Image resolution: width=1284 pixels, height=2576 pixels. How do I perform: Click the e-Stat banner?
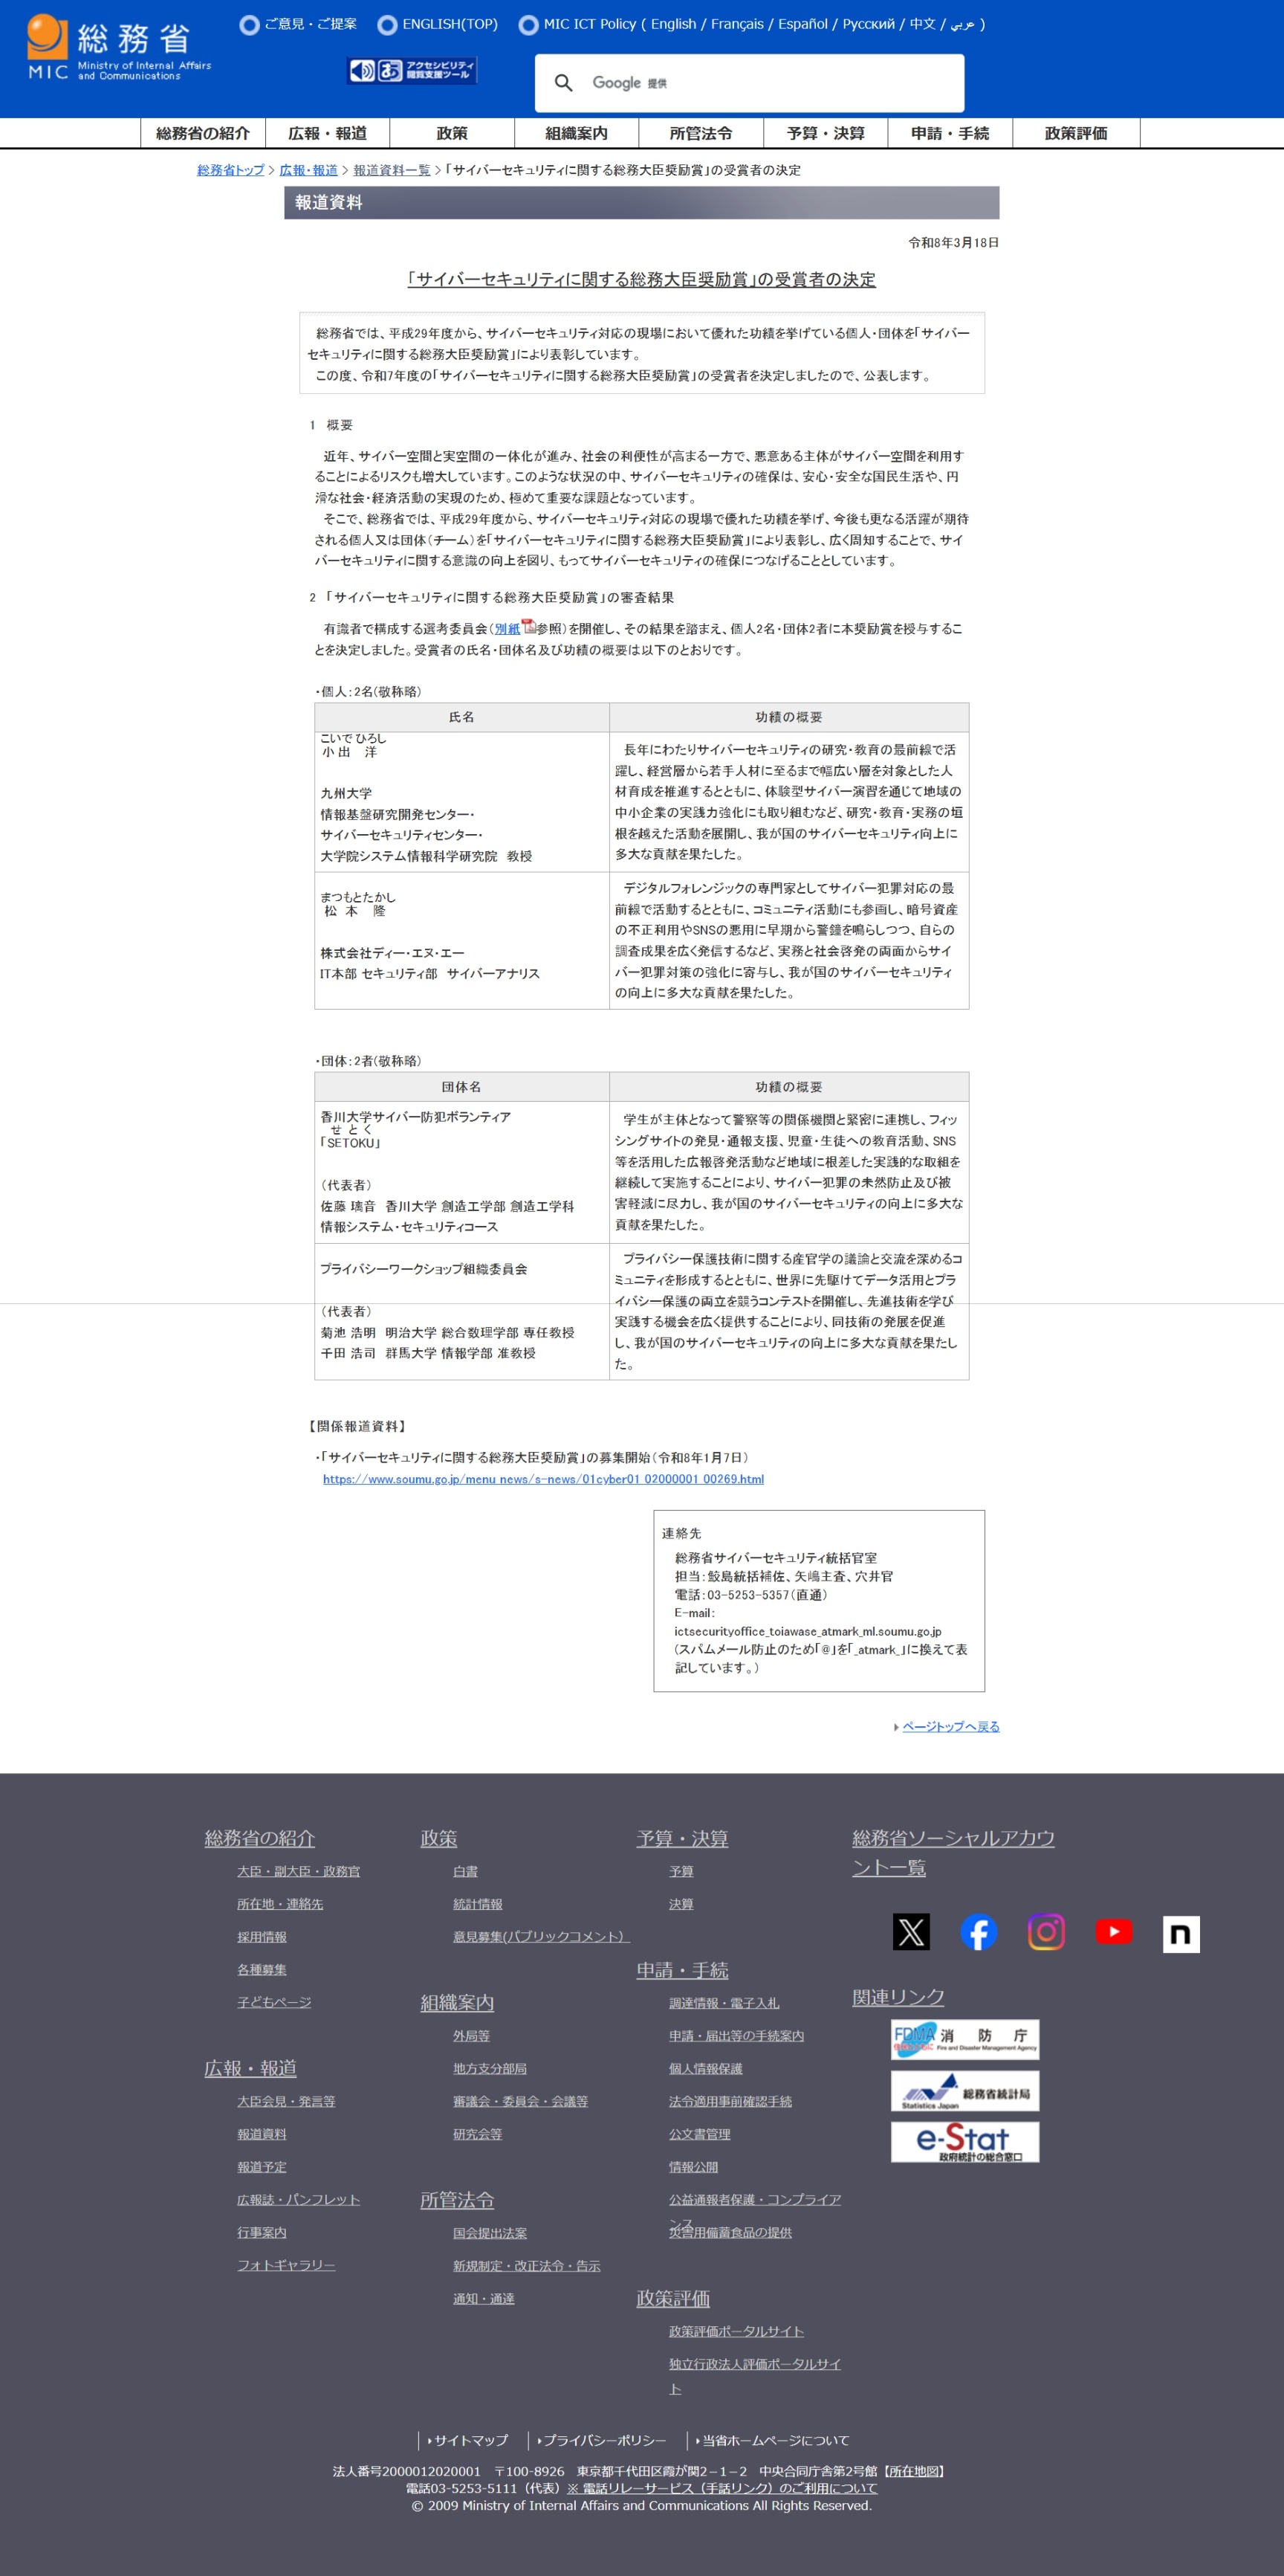964,2142
